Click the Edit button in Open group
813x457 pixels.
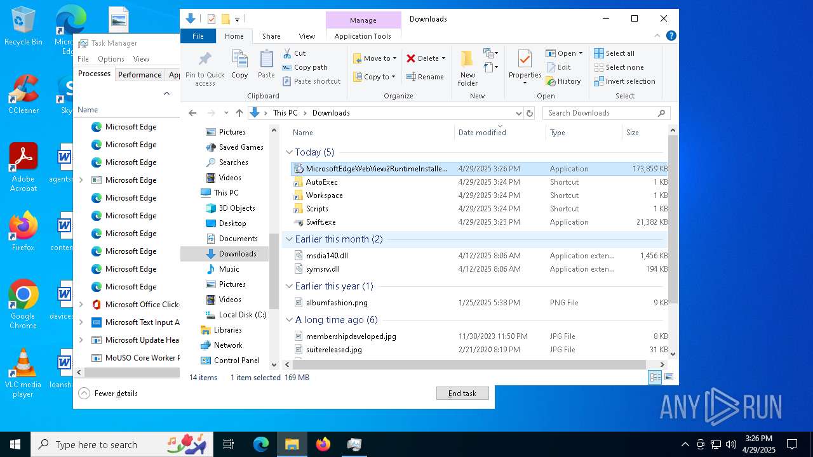[558, 67]
